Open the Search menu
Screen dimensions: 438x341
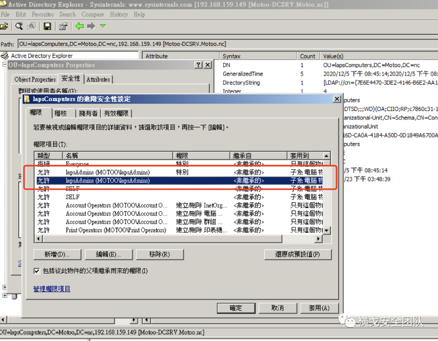(x=67, y=14)
